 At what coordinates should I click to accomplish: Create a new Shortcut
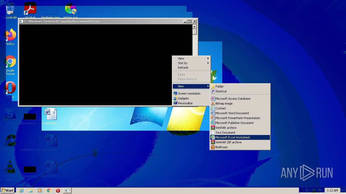click(240, 91)
